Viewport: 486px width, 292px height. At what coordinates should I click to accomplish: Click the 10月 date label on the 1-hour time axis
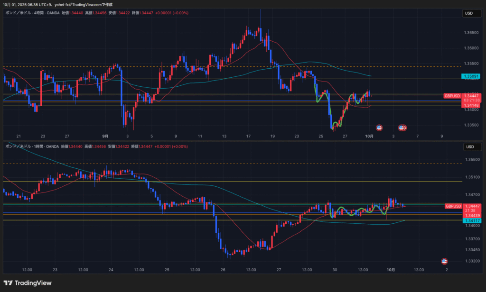[x=390, y=270]
